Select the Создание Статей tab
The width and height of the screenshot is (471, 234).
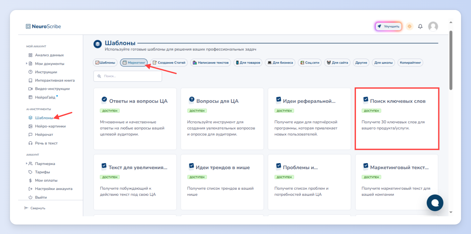(x=169, y=63)
